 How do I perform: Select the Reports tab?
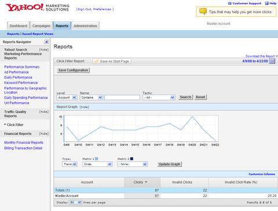pyautogui.click(x=62, y=26)
